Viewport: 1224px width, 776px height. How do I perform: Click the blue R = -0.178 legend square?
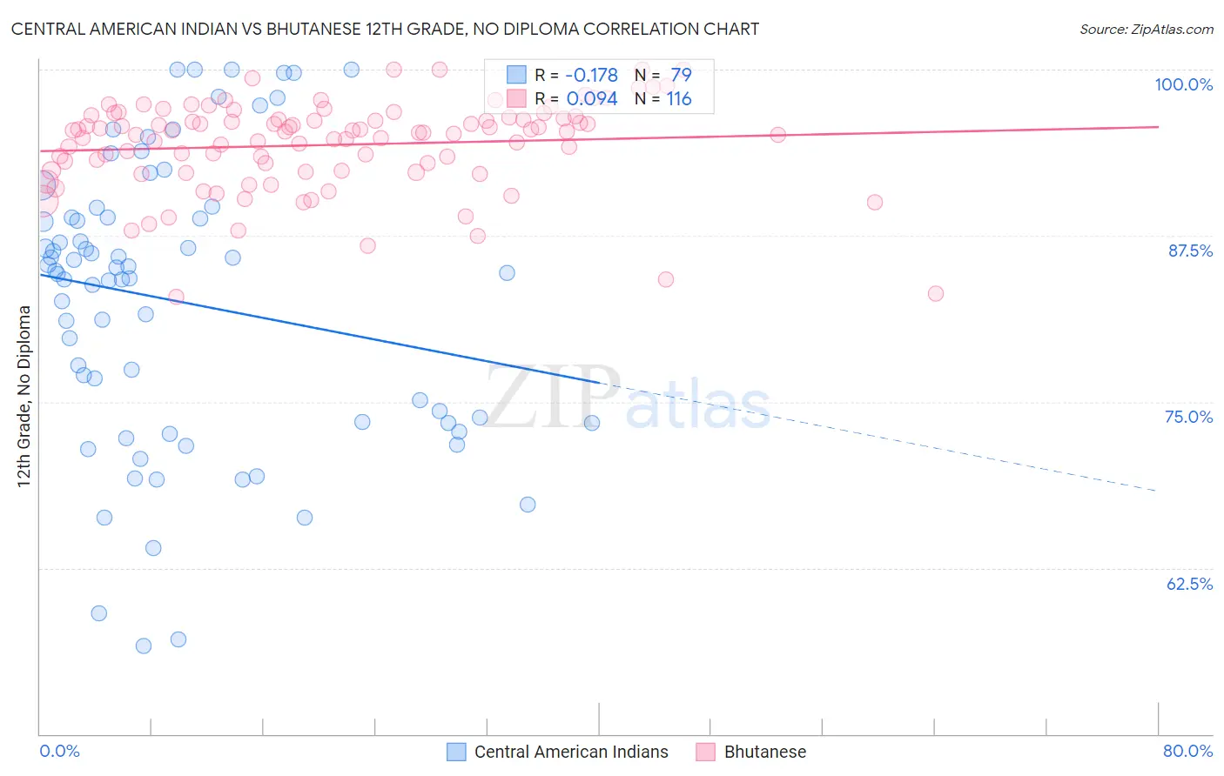pyautogui.click(x=517, y=75)
